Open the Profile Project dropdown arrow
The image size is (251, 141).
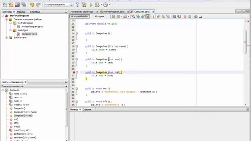(x=110, y=5)
